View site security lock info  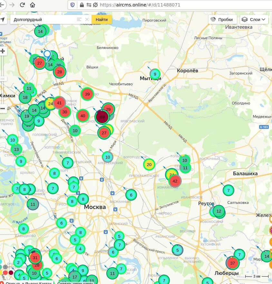coord(82,5)
